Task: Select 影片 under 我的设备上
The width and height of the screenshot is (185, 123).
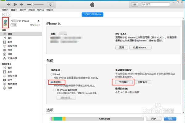Action: pyautogui.click(x=10, y=72)
